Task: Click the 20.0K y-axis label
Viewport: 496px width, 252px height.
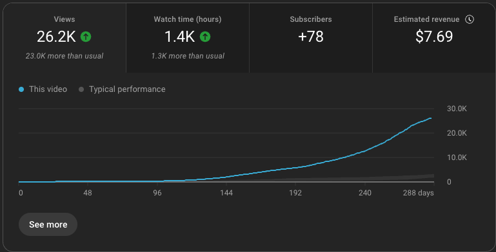Action: (x=457, y=133)
